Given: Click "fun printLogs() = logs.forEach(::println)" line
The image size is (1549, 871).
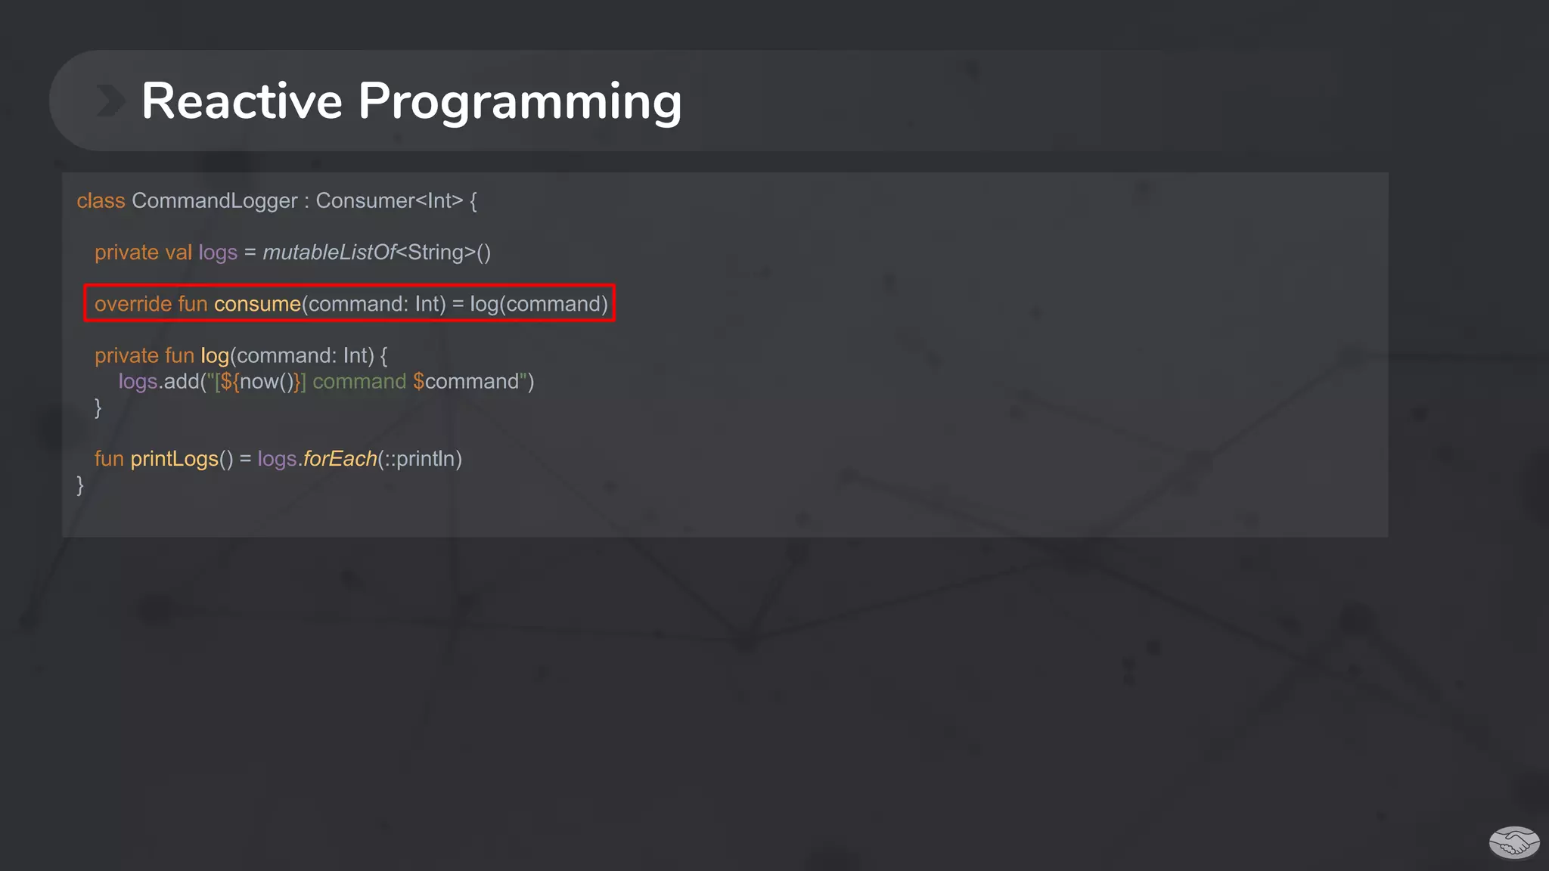Looking at the screenshot, I should pos(278,459).
